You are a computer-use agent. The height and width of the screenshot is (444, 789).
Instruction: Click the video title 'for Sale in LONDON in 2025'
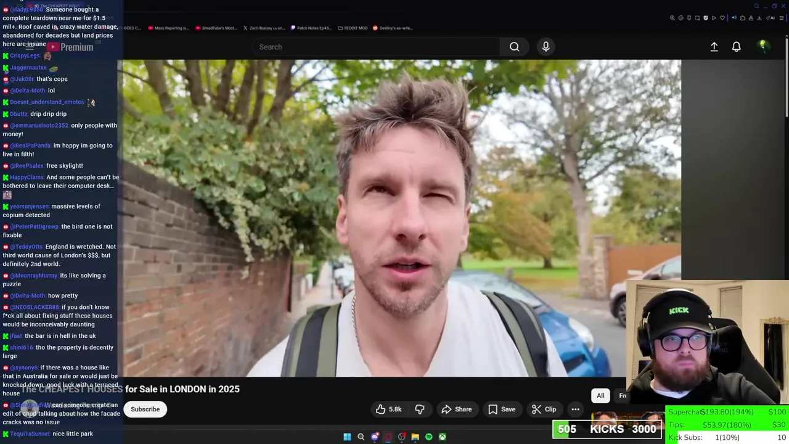pyautogui.click(x=182, y=389)
